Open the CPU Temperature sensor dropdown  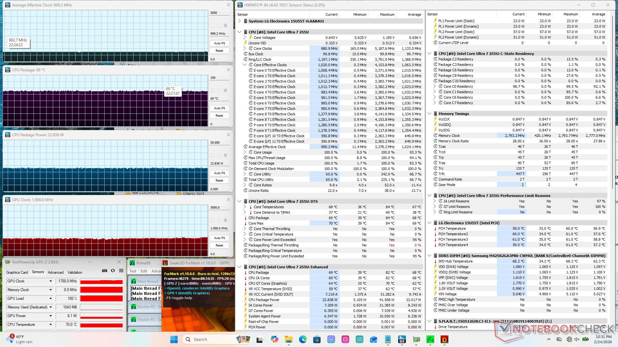pyautogui.click(x=51, y=325)
